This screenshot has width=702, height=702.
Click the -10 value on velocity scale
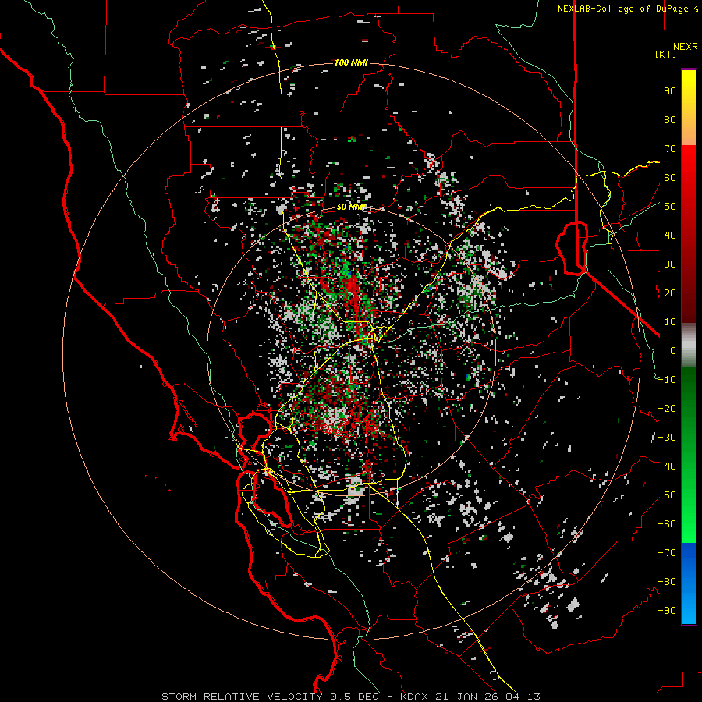pos(667,380)
